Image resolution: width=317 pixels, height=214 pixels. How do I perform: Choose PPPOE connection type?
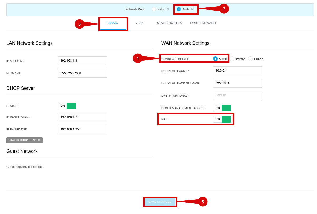click(x=250, y=59)
